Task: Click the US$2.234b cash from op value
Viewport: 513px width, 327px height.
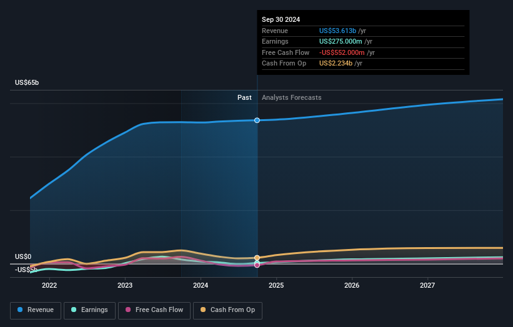Action: (336, 64)
